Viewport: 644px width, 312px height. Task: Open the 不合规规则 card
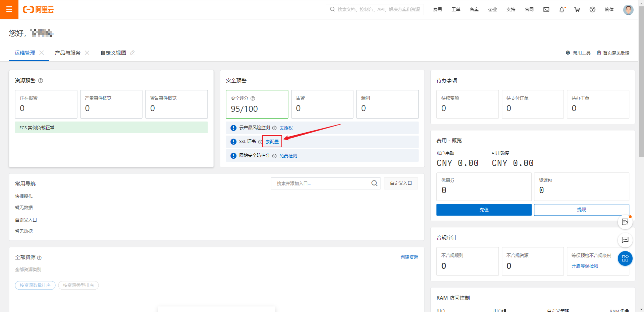point(468,261)
